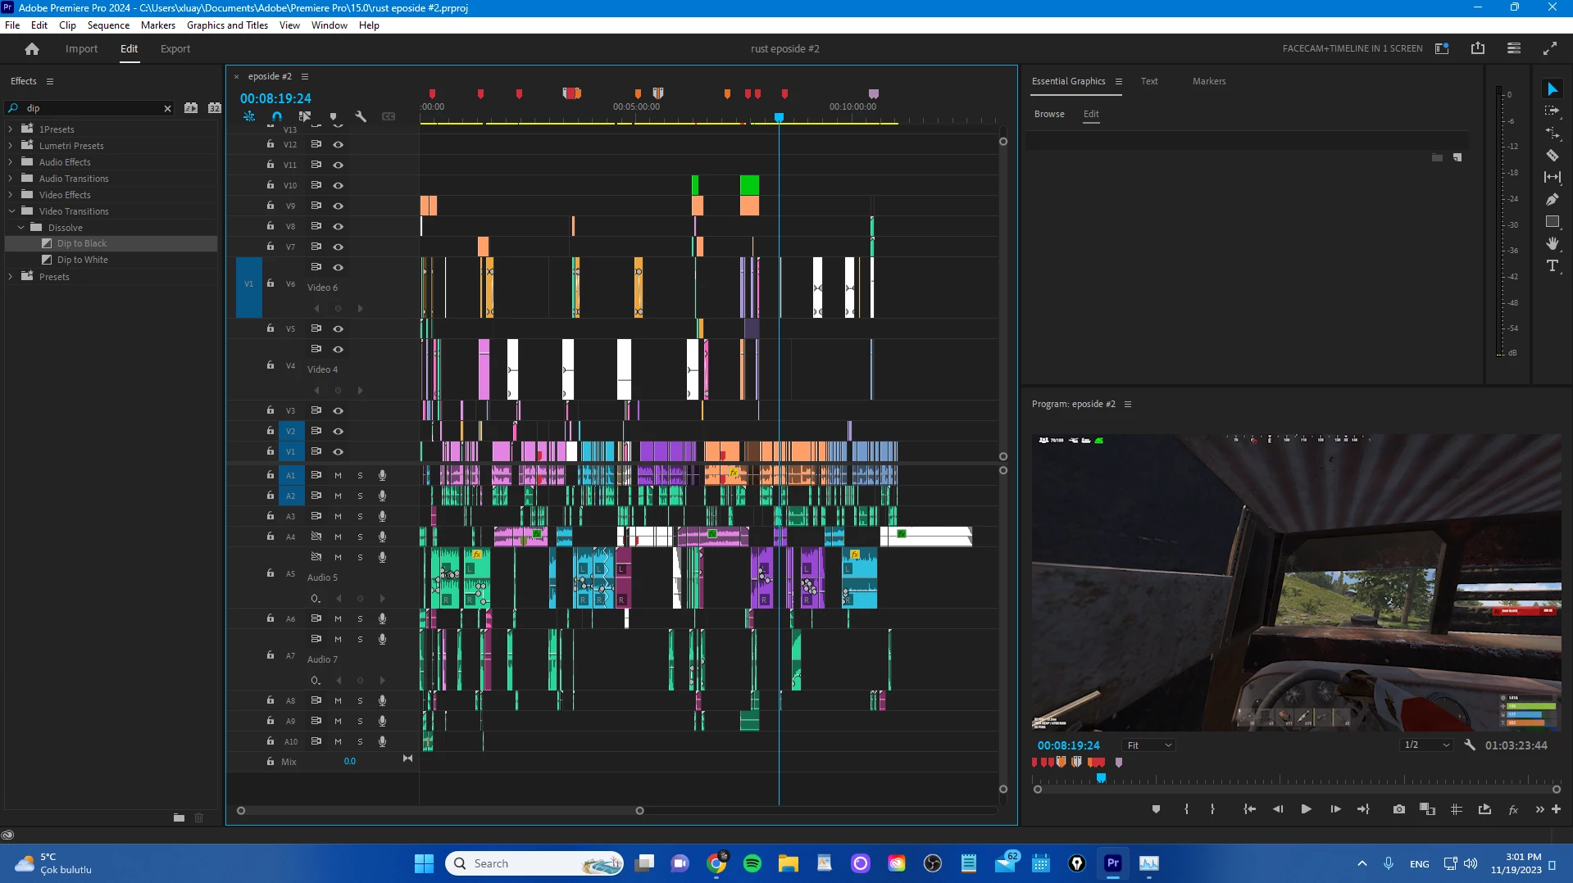Select Dip to White transition
Screen dimensions: 1573x883
click(82, 260)
